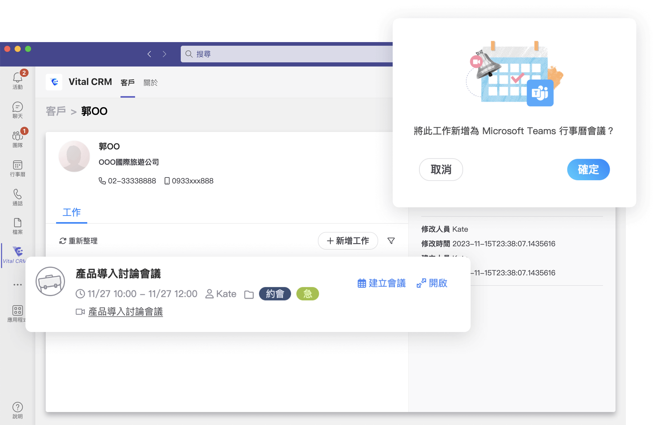The image size is (655, 425).
Task: Click the back navigation arrow
Action: (149, 54)
